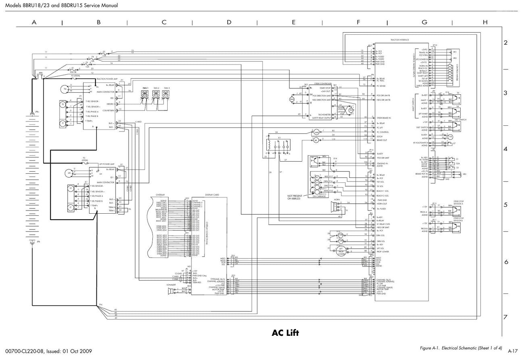Click the LM lift motor circle
Image resolution: width=524 pixels, height=358 pixels.
point(70,173)
